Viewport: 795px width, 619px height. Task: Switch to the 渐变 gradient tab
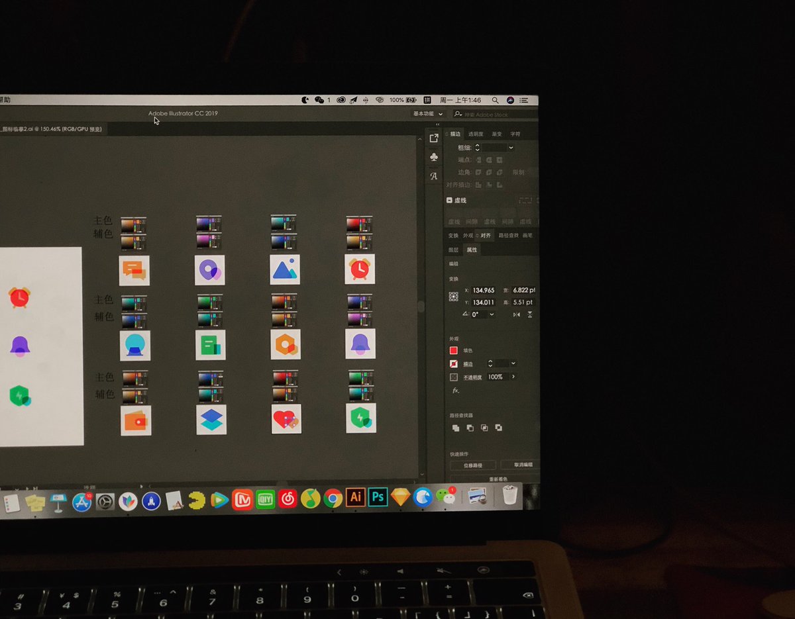click(496, 134)
